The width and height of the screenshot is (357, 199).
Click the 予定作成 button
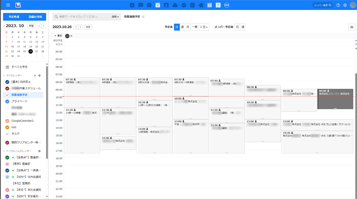coord(14,17)
